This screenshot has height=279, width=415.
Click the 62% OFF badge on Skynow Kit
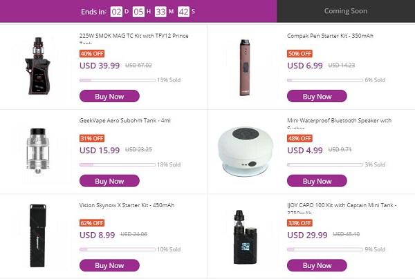(x=92, y=223)
